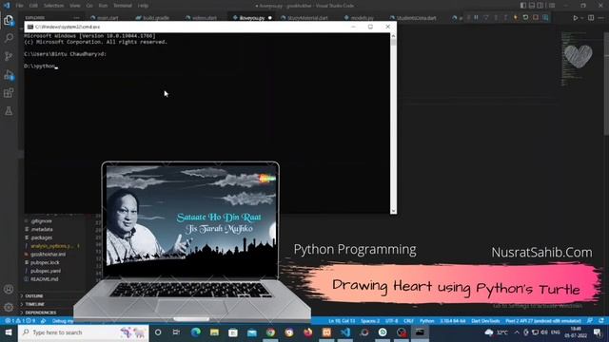609x342 pixels.
Task: Open Accounts icon in activity bar
Action: pos(9,289)
